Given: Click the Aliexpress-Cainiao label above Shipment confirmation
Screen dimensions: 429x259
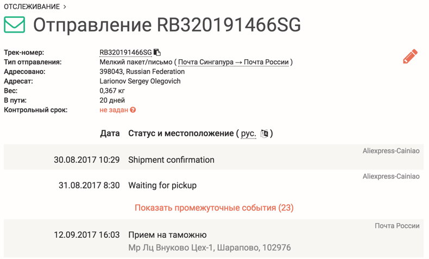Looking at the screenshot, I should click(x=391, y=150).
